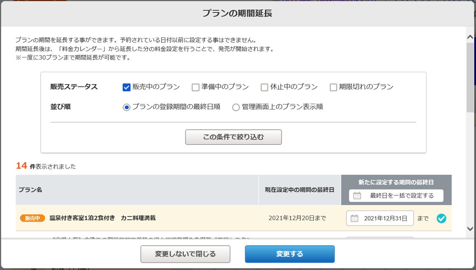
Task: Click the orange 販売中 status badge
Action: (32, 218)
